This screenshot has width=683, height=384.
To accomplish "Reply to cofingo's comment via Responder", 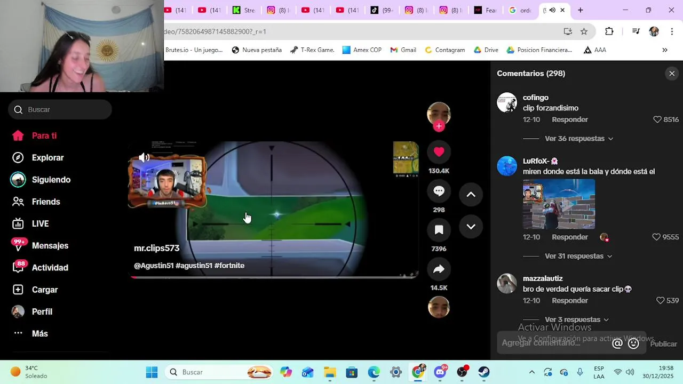I will 570,119.
